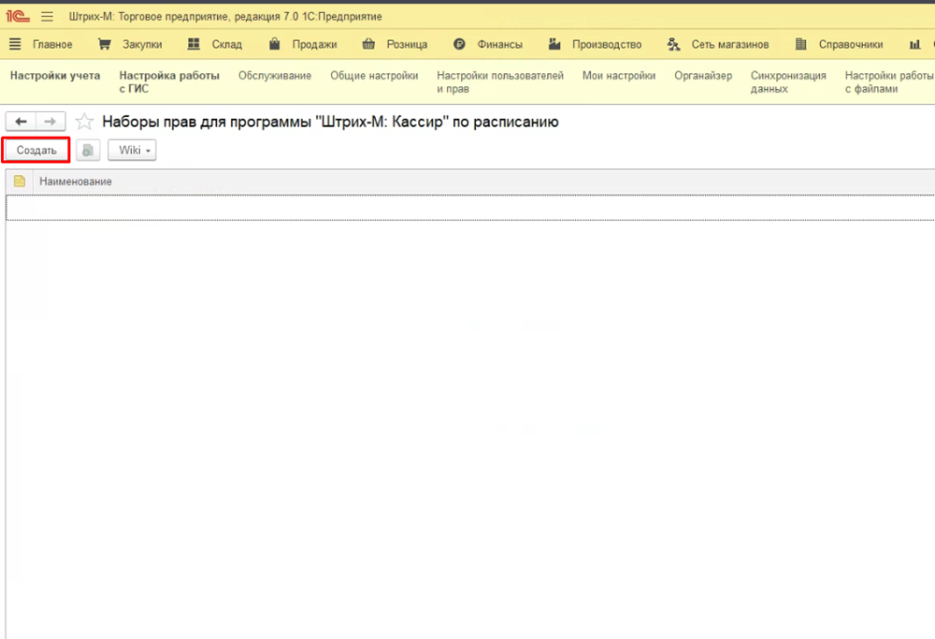Click the yellow document icon in table header

(19, 181)
